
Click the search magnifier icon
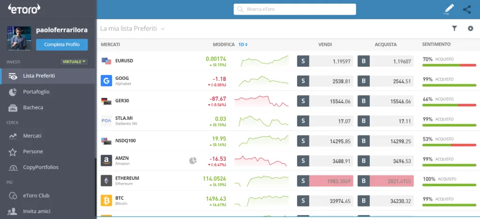click(x=240, y=9)
